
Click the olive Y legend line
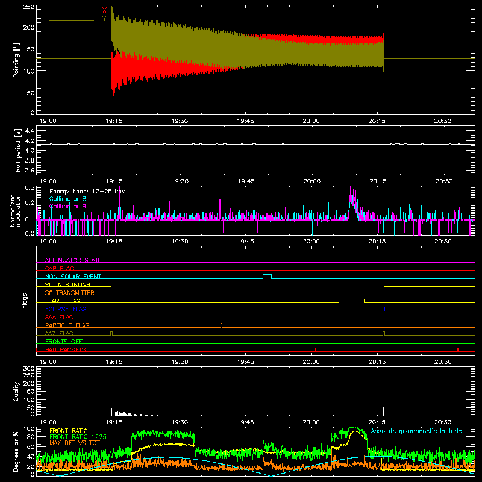[72, 21]
